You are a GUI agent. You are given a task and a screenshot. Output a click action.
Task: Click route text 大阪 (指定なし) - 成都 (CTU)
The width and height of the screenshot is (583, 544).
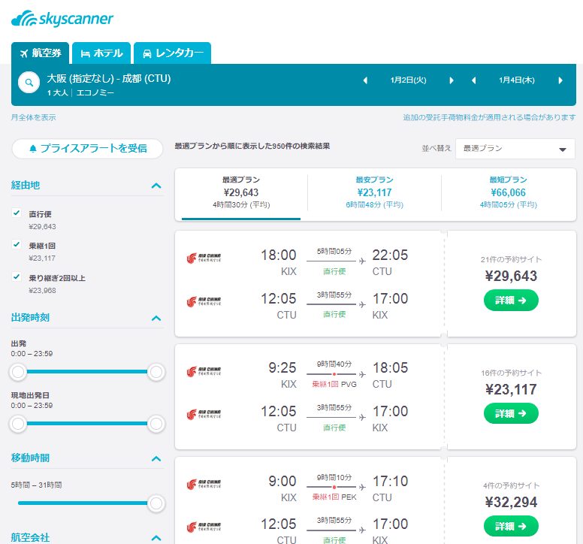click(109, 79)
